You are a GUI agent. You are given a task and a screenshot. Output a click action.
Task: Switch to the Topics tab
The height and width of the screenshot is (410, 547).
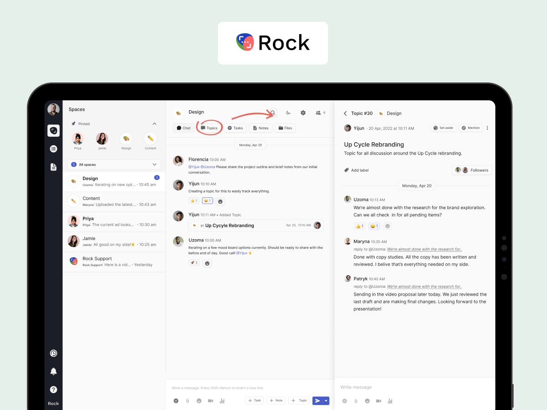click(209, 128)
